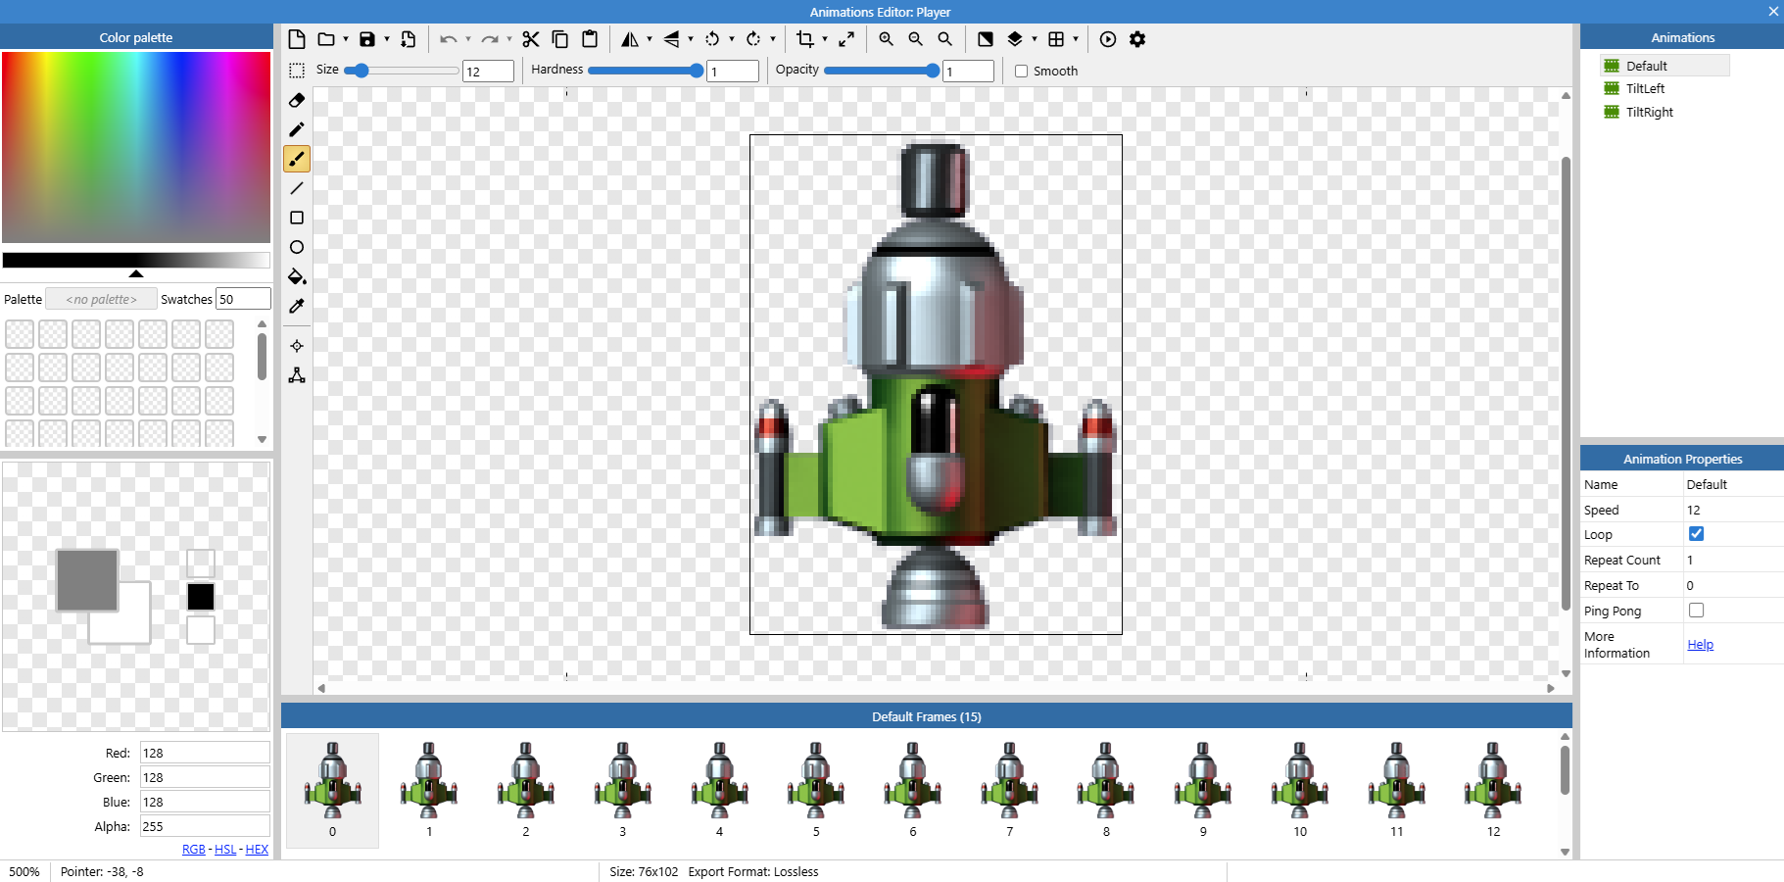Flip vertically using the mirror icon

[671, 39]
